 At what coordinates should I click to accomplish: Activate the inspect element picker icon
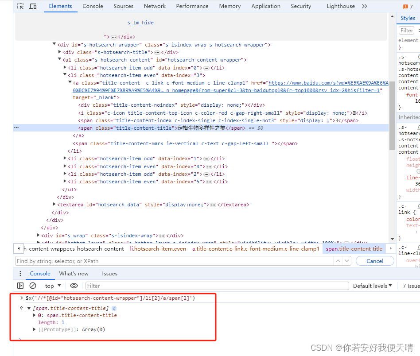coord(20,6)
